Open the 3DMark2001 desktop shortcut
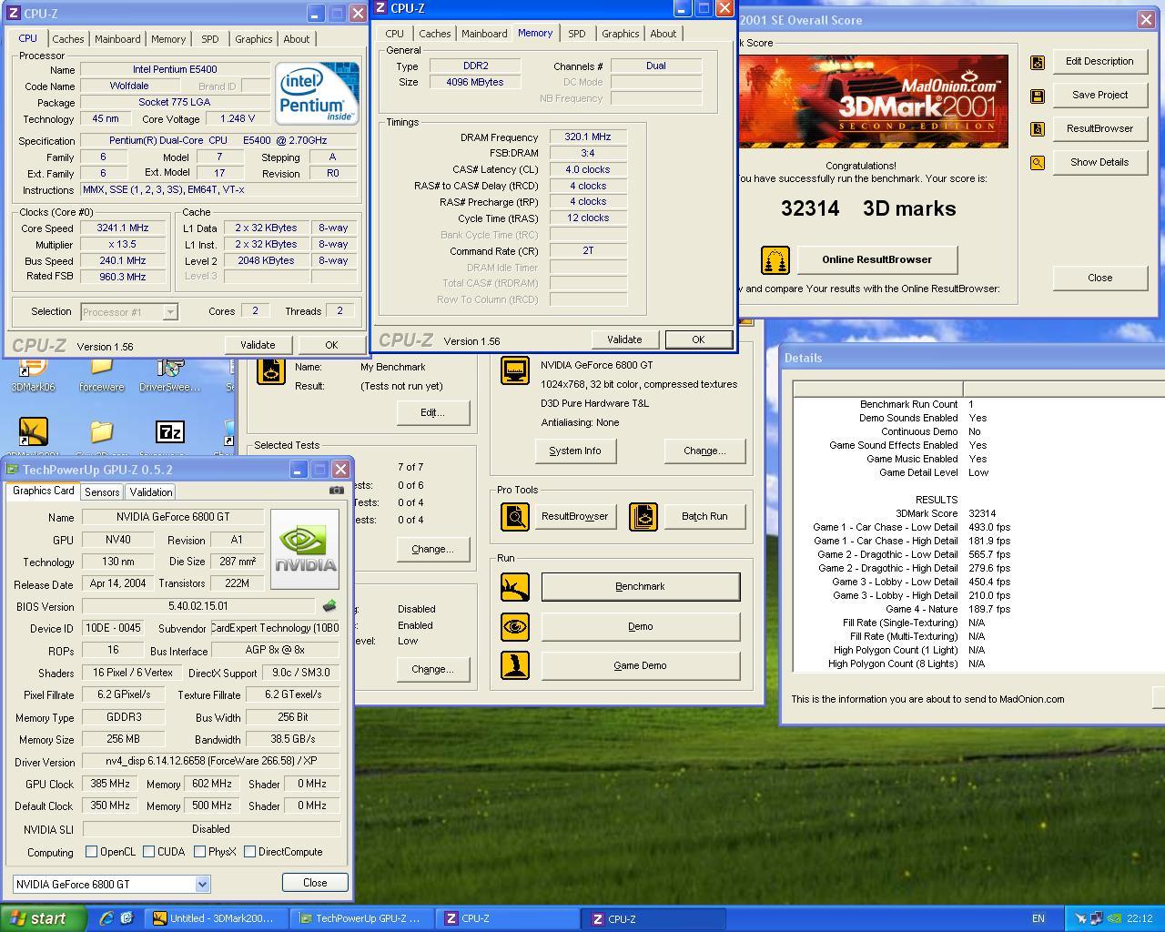 pyautogui.click(x=33, y=431)
